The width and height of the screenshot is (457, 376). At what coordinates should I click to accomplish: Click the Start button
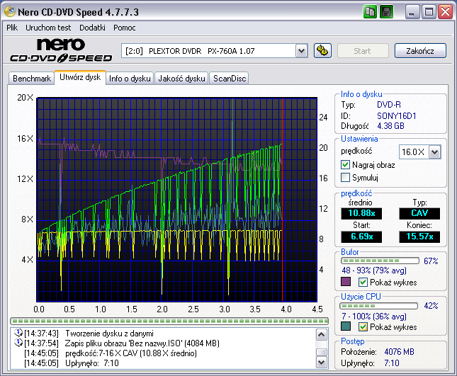[x=363, y=51]
